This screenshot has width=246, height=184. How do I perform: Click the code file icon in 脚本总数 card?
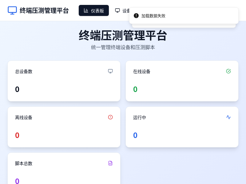[x=110, y=163]
